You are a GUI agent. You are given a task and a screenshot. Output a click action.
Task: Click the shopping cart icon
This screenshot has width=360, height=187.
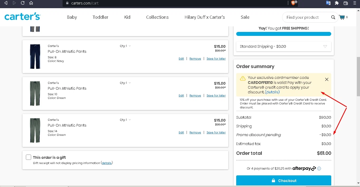pos(342,17)
